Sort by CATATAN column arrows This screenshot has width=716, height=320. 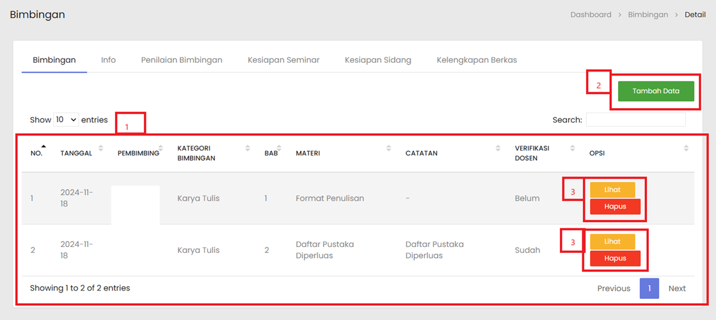coord(498,148)
